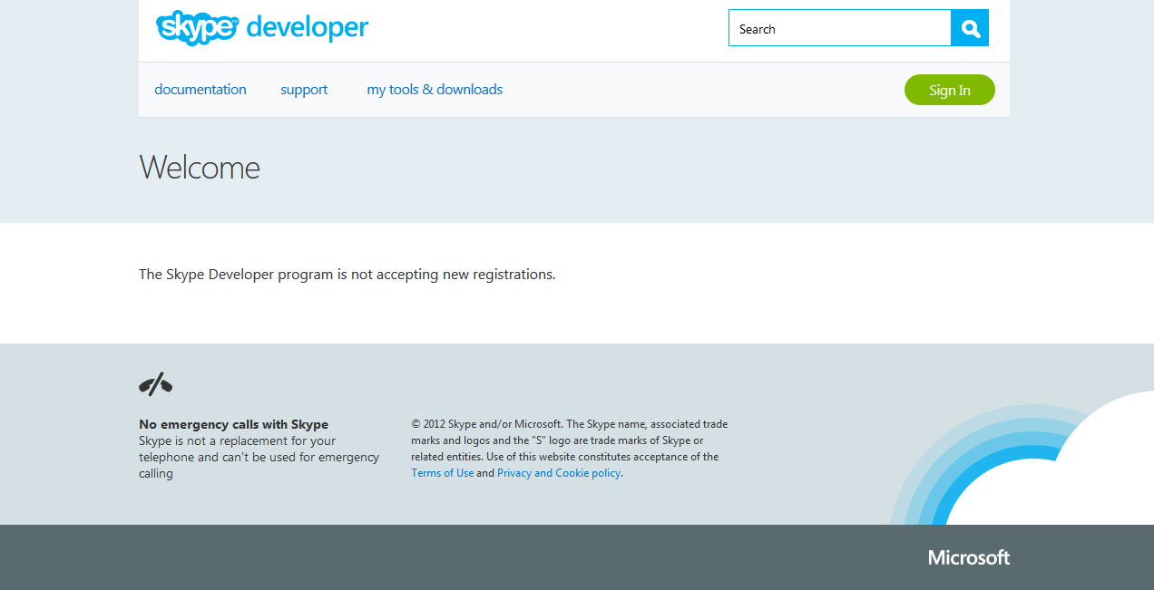The height and width of the screenshot is (590, 1154).
Task: Click the "not accepting new registrations" message
Action: point(347,274)
